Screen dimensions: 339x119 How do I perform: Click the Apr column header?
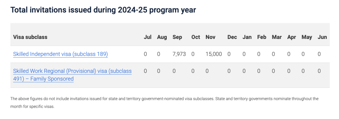[292, 37]
